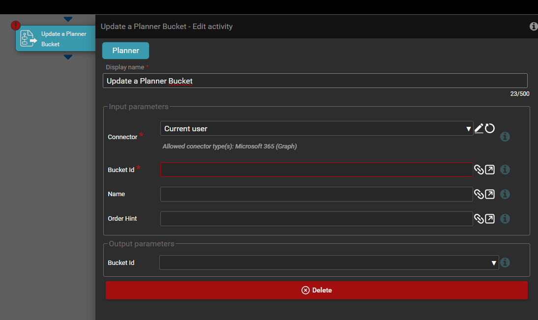Click the link icon for Order Hint
The image size is (538, 320).
pos(479,219)
